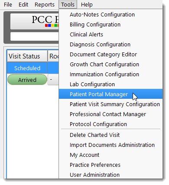Image resolution: width=169 pixels, height=185 pixels.
Task: Open Patient Portal Manager from Tools menu
Action: click(x=110, y=94)
